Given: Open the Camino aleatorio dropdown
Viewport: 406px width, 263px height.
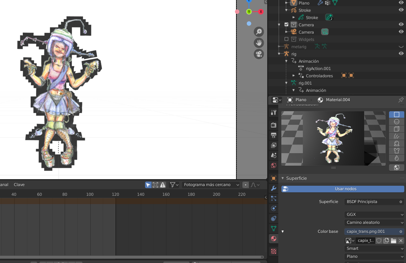Looking at the screenshot, I should pos(374,222).
